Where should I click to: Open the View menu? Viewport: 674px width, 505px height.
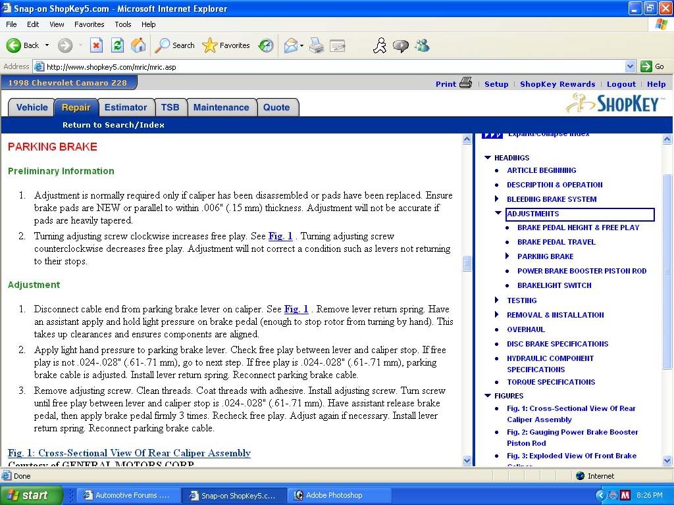[x=57, y=24]
